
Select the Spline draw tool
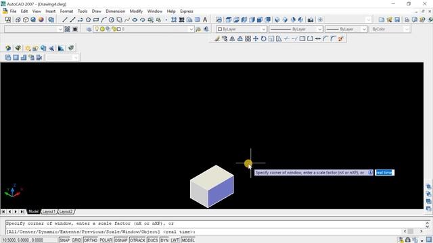pyautogui.click(x=127, y=20)
